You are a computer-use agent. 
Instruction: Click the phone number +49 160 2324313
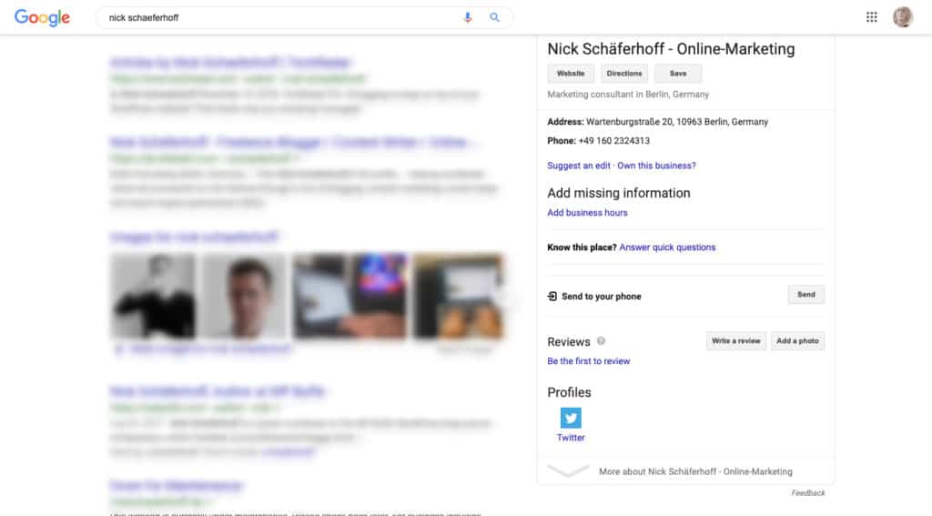[614, 141]
